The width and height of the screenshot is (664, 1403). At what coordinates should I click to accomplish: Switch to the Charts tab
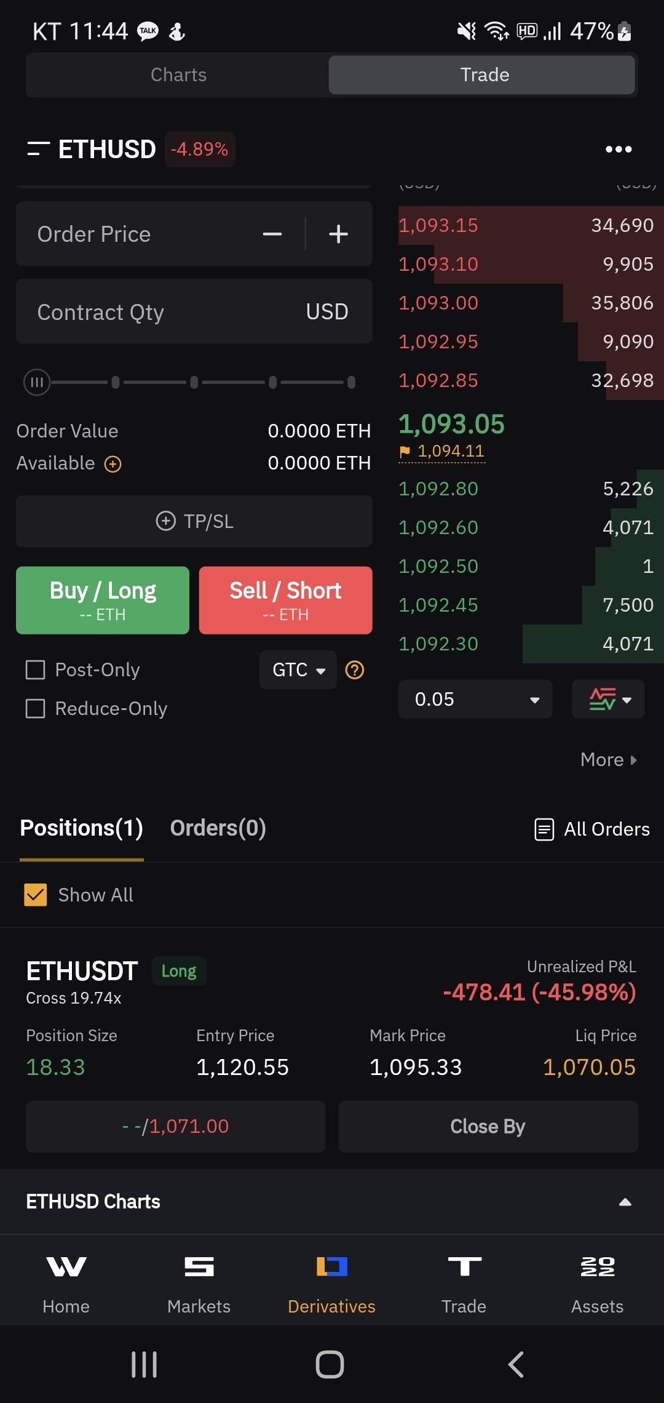pos(178,75)
